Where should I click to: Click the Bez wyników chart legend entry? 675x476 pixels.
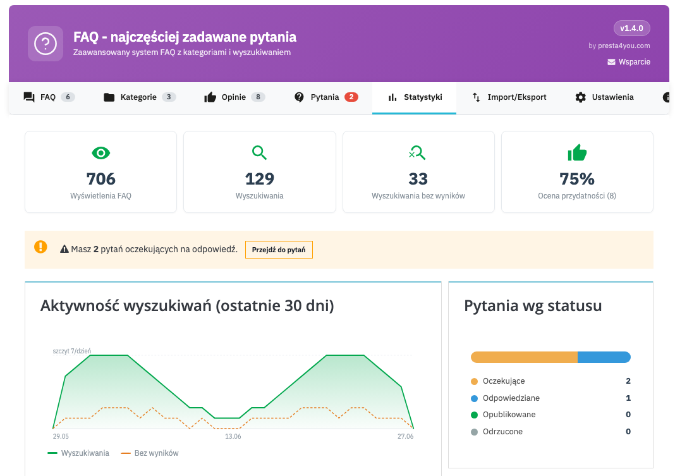point(150,453)
